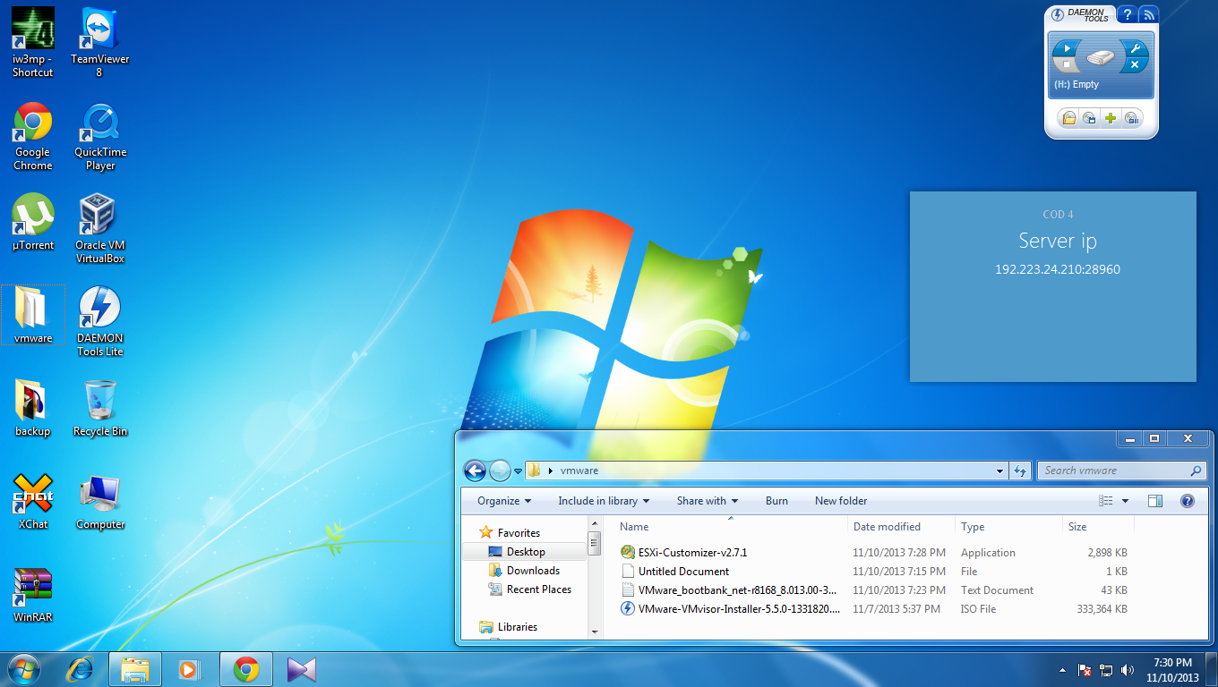The image size is (1218, 687).
Task: Select the backup folder on desktop
Action: [33, 408]
